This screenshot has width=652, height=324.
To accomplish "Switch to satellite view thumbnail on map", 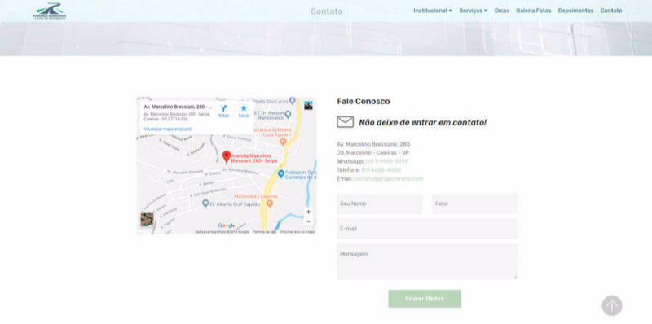I will [x=147, y=219].
